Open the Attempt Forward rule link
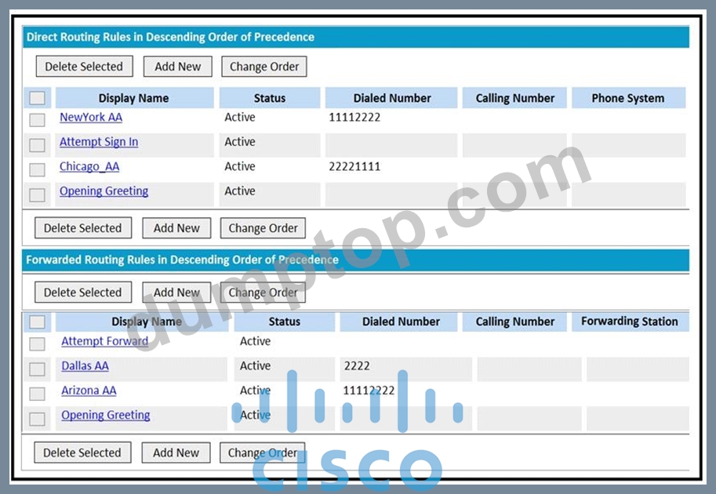 104,341
